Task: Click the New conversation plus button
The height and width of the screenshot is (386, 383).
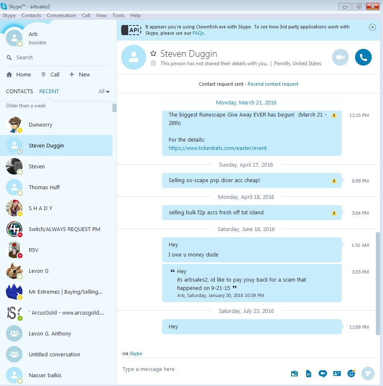Action: (79, 75)
